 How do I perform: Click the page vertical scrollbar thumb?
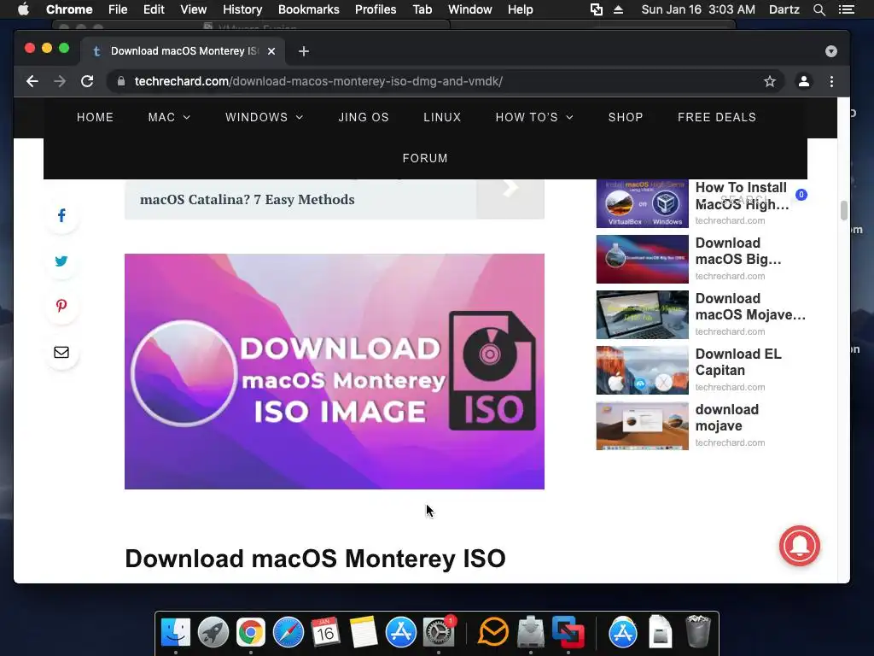pyautogui.click(x=844, y=210)
